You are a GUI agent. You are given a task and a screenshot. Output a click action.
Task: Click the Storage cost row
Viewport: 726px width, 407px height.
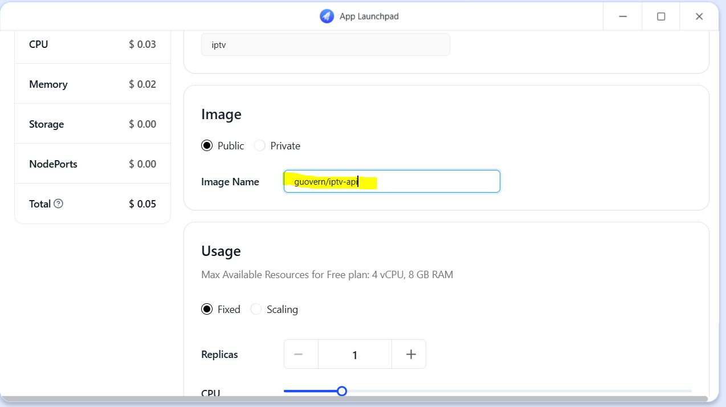tap(92, 124)
